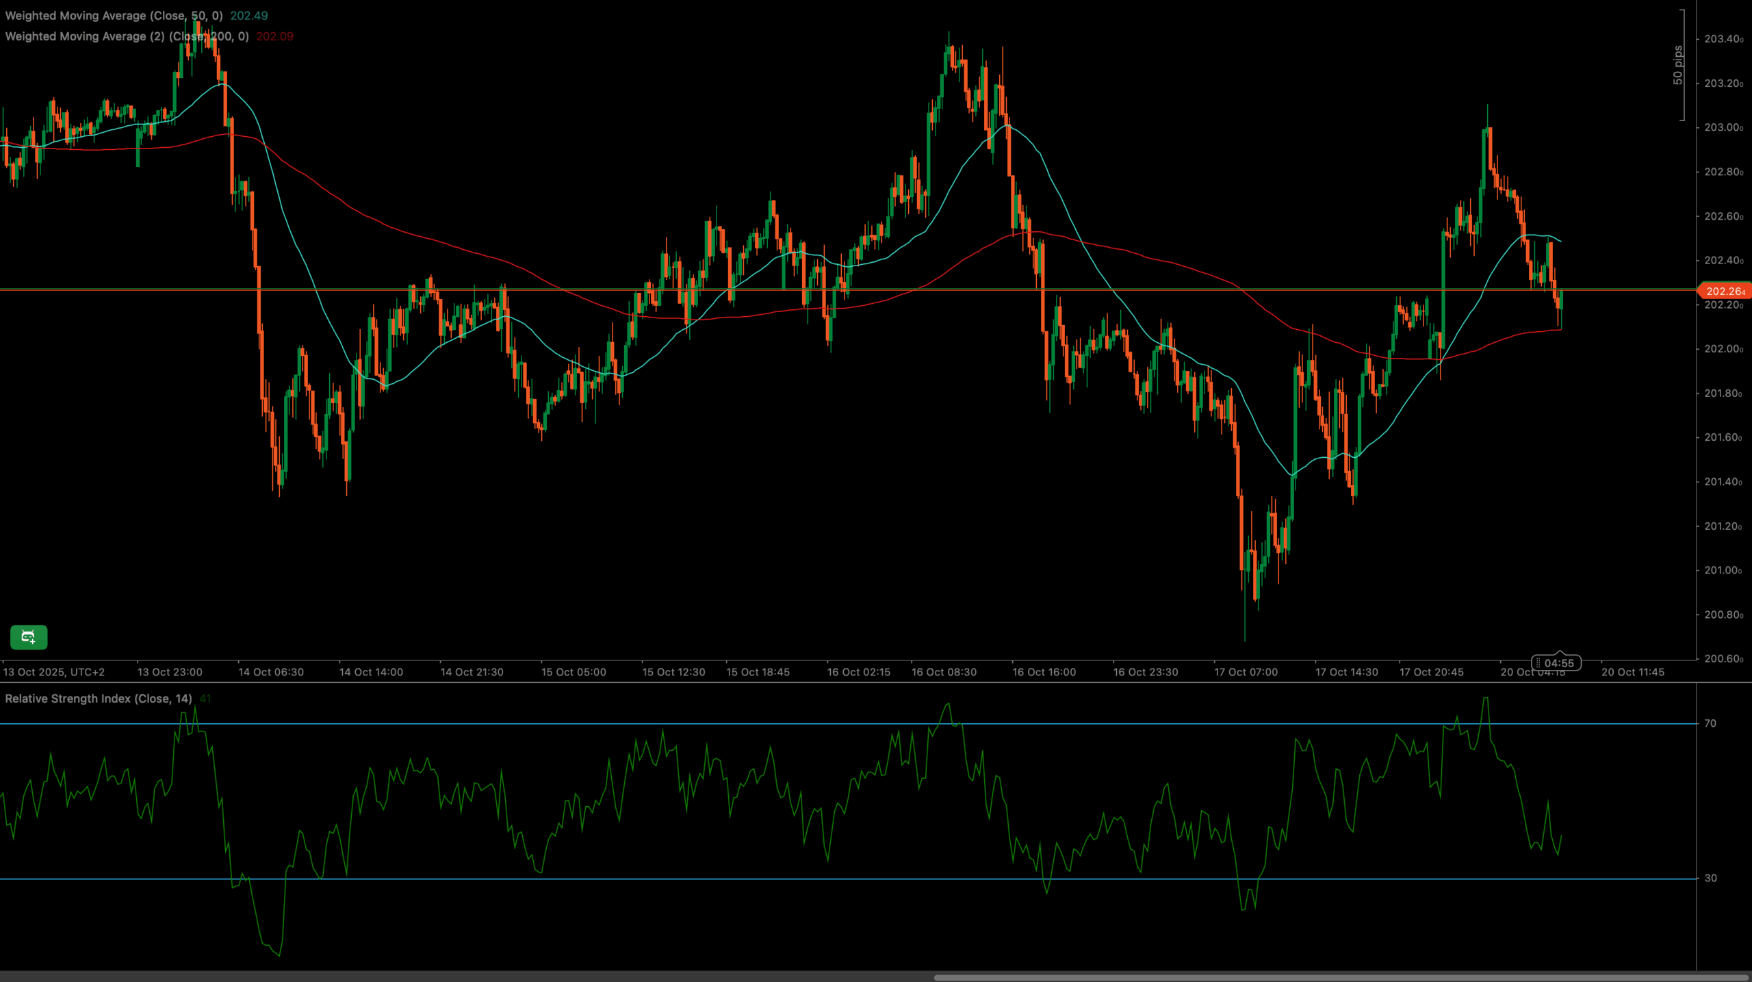The width and height of the screenshot is (1752, 982).
Task: Click the 16 Oct 08:30 time axis label
Action: tap(944, 672)
